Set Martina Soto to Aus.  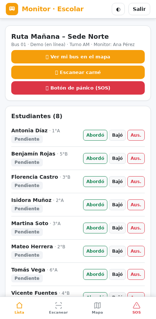[136, 228]
